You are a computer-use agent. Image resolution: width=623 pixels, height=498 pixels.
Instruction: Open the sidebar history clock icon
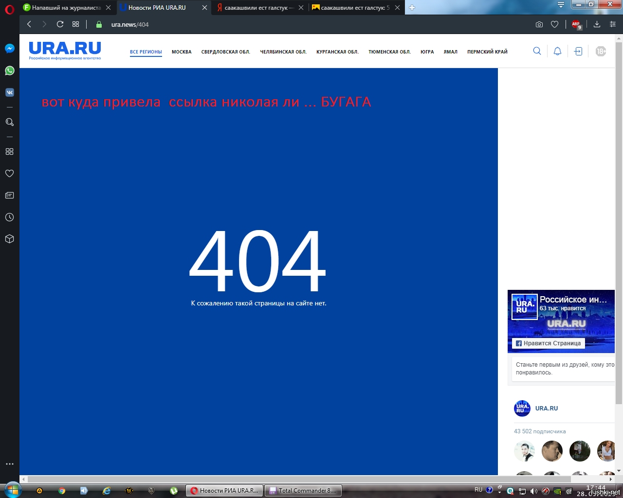pyautogui.click(x=9, y=217)
